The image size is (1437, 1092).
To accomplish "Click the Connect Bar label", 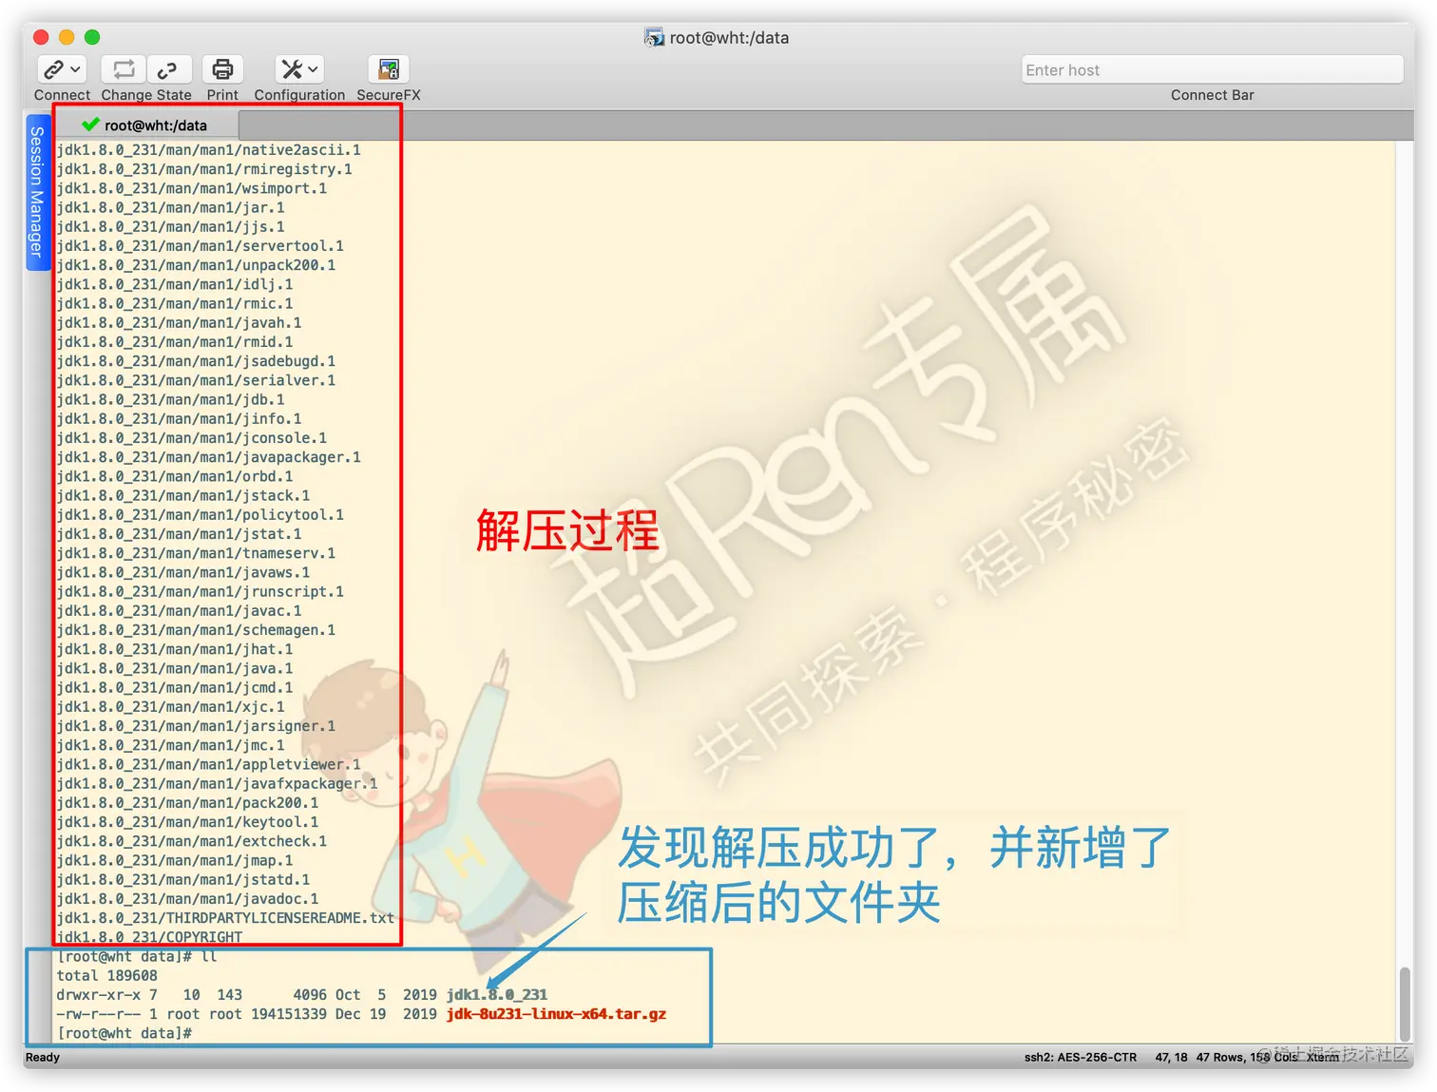I will (x=1212, y=95).
